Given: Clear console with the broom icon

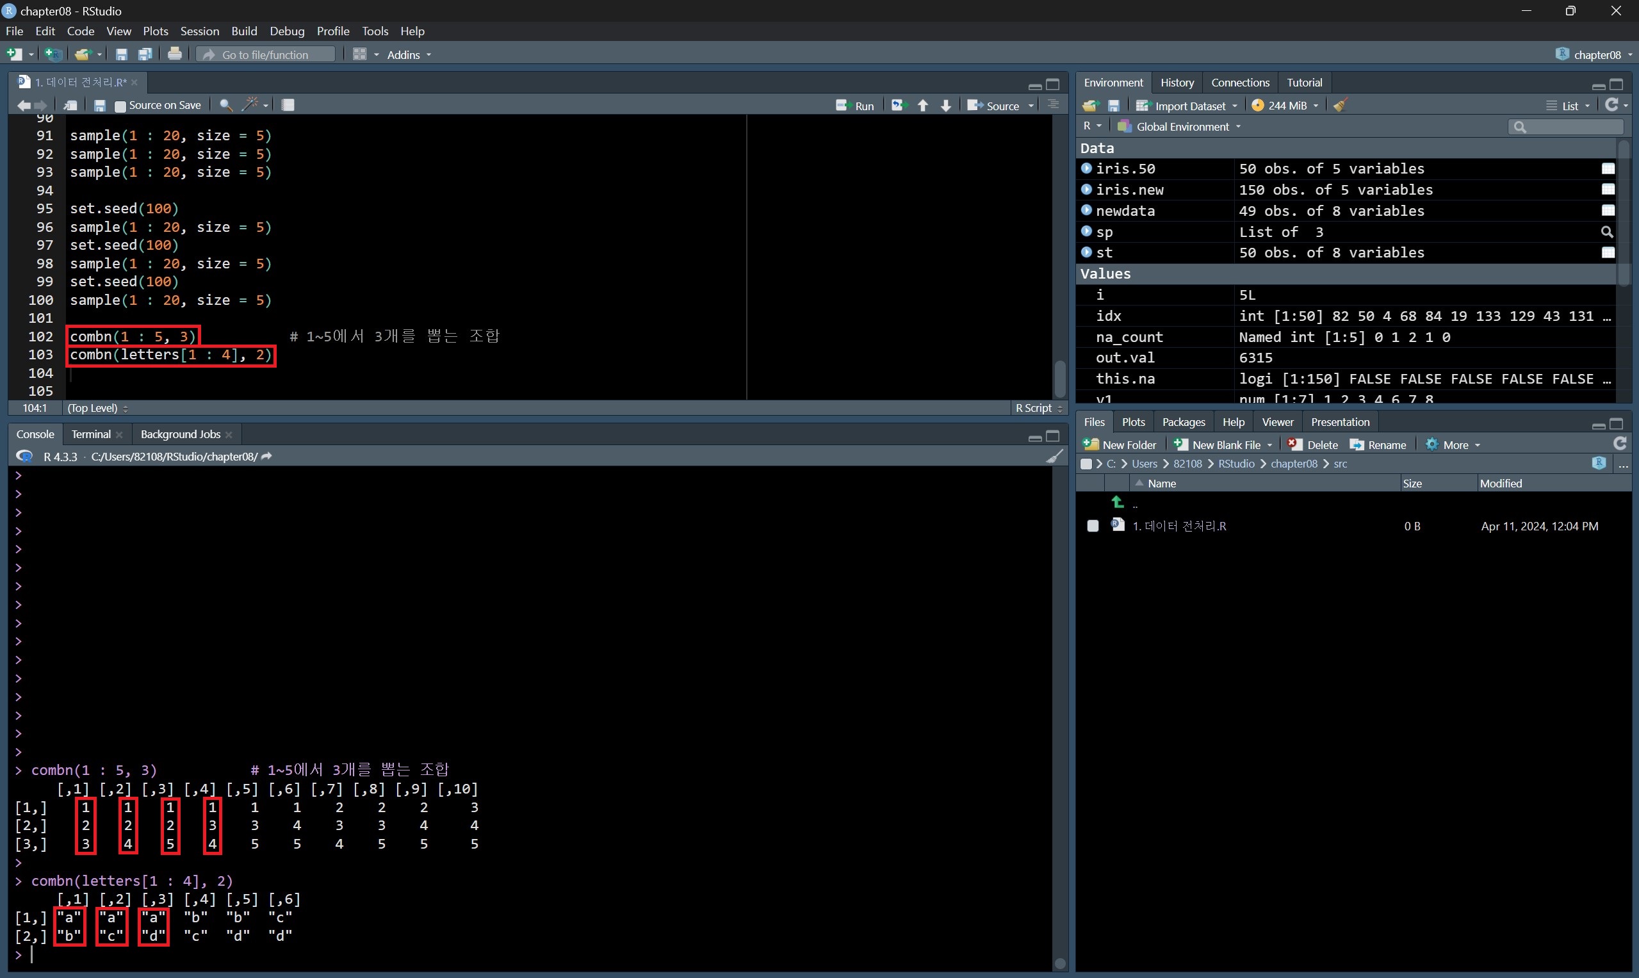Looking at the screenshot, I should (1054, 456).
